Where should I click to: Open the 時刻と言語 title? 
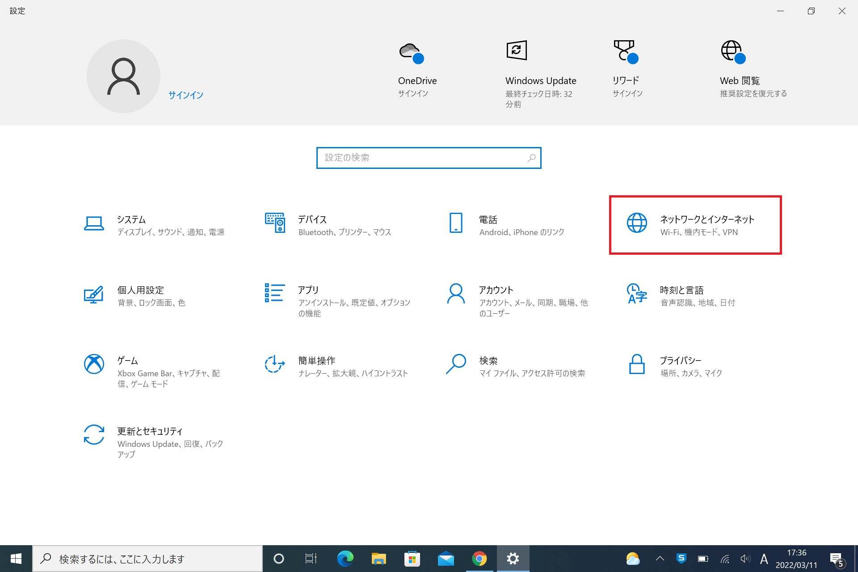[682, 290]
